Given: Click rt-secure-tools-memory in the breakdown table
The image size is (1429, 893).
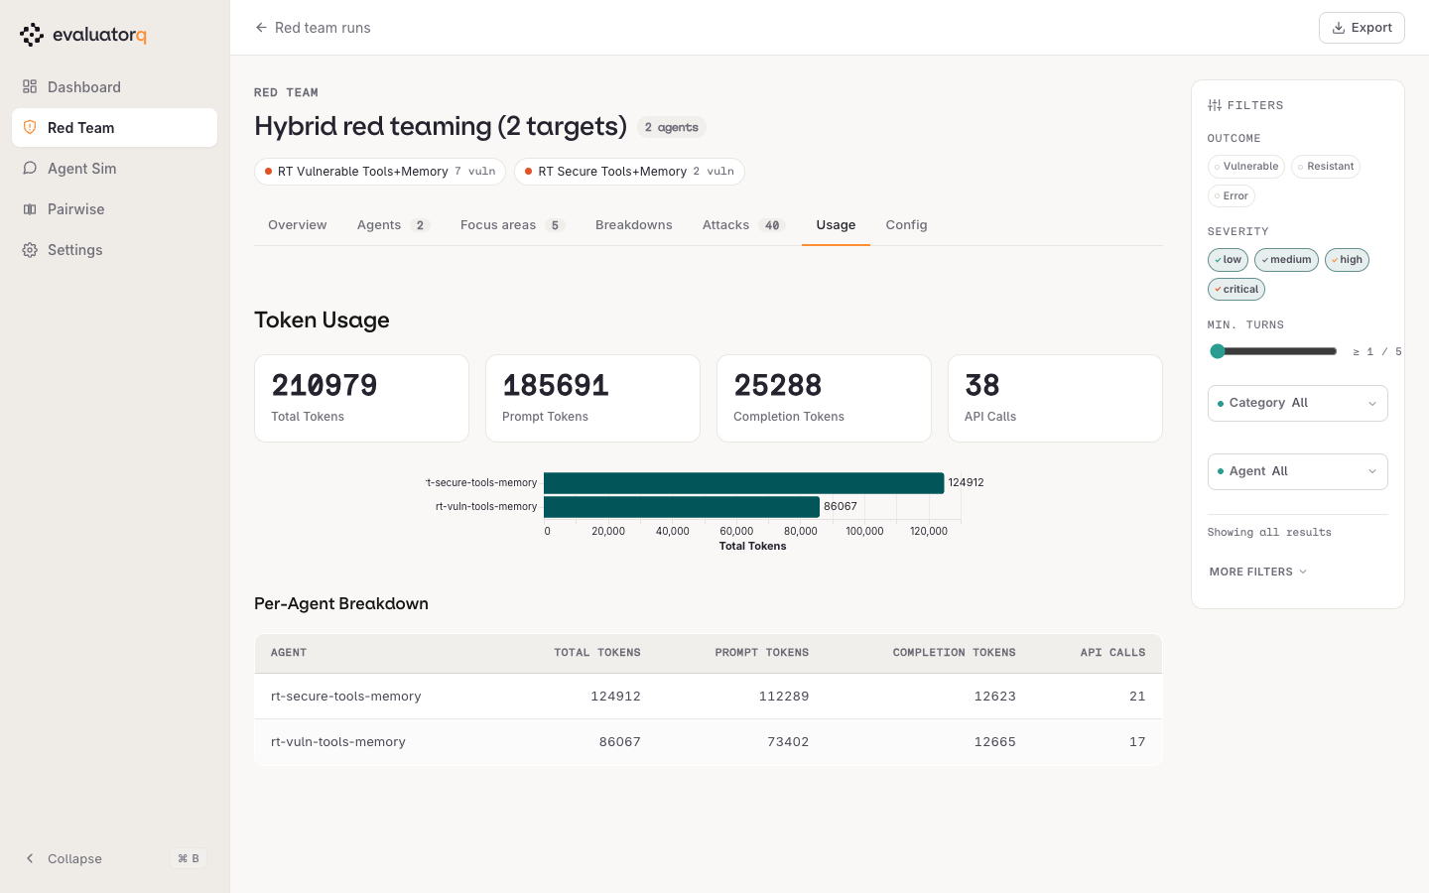Looking at the screenshot, I should click(345, 697).
